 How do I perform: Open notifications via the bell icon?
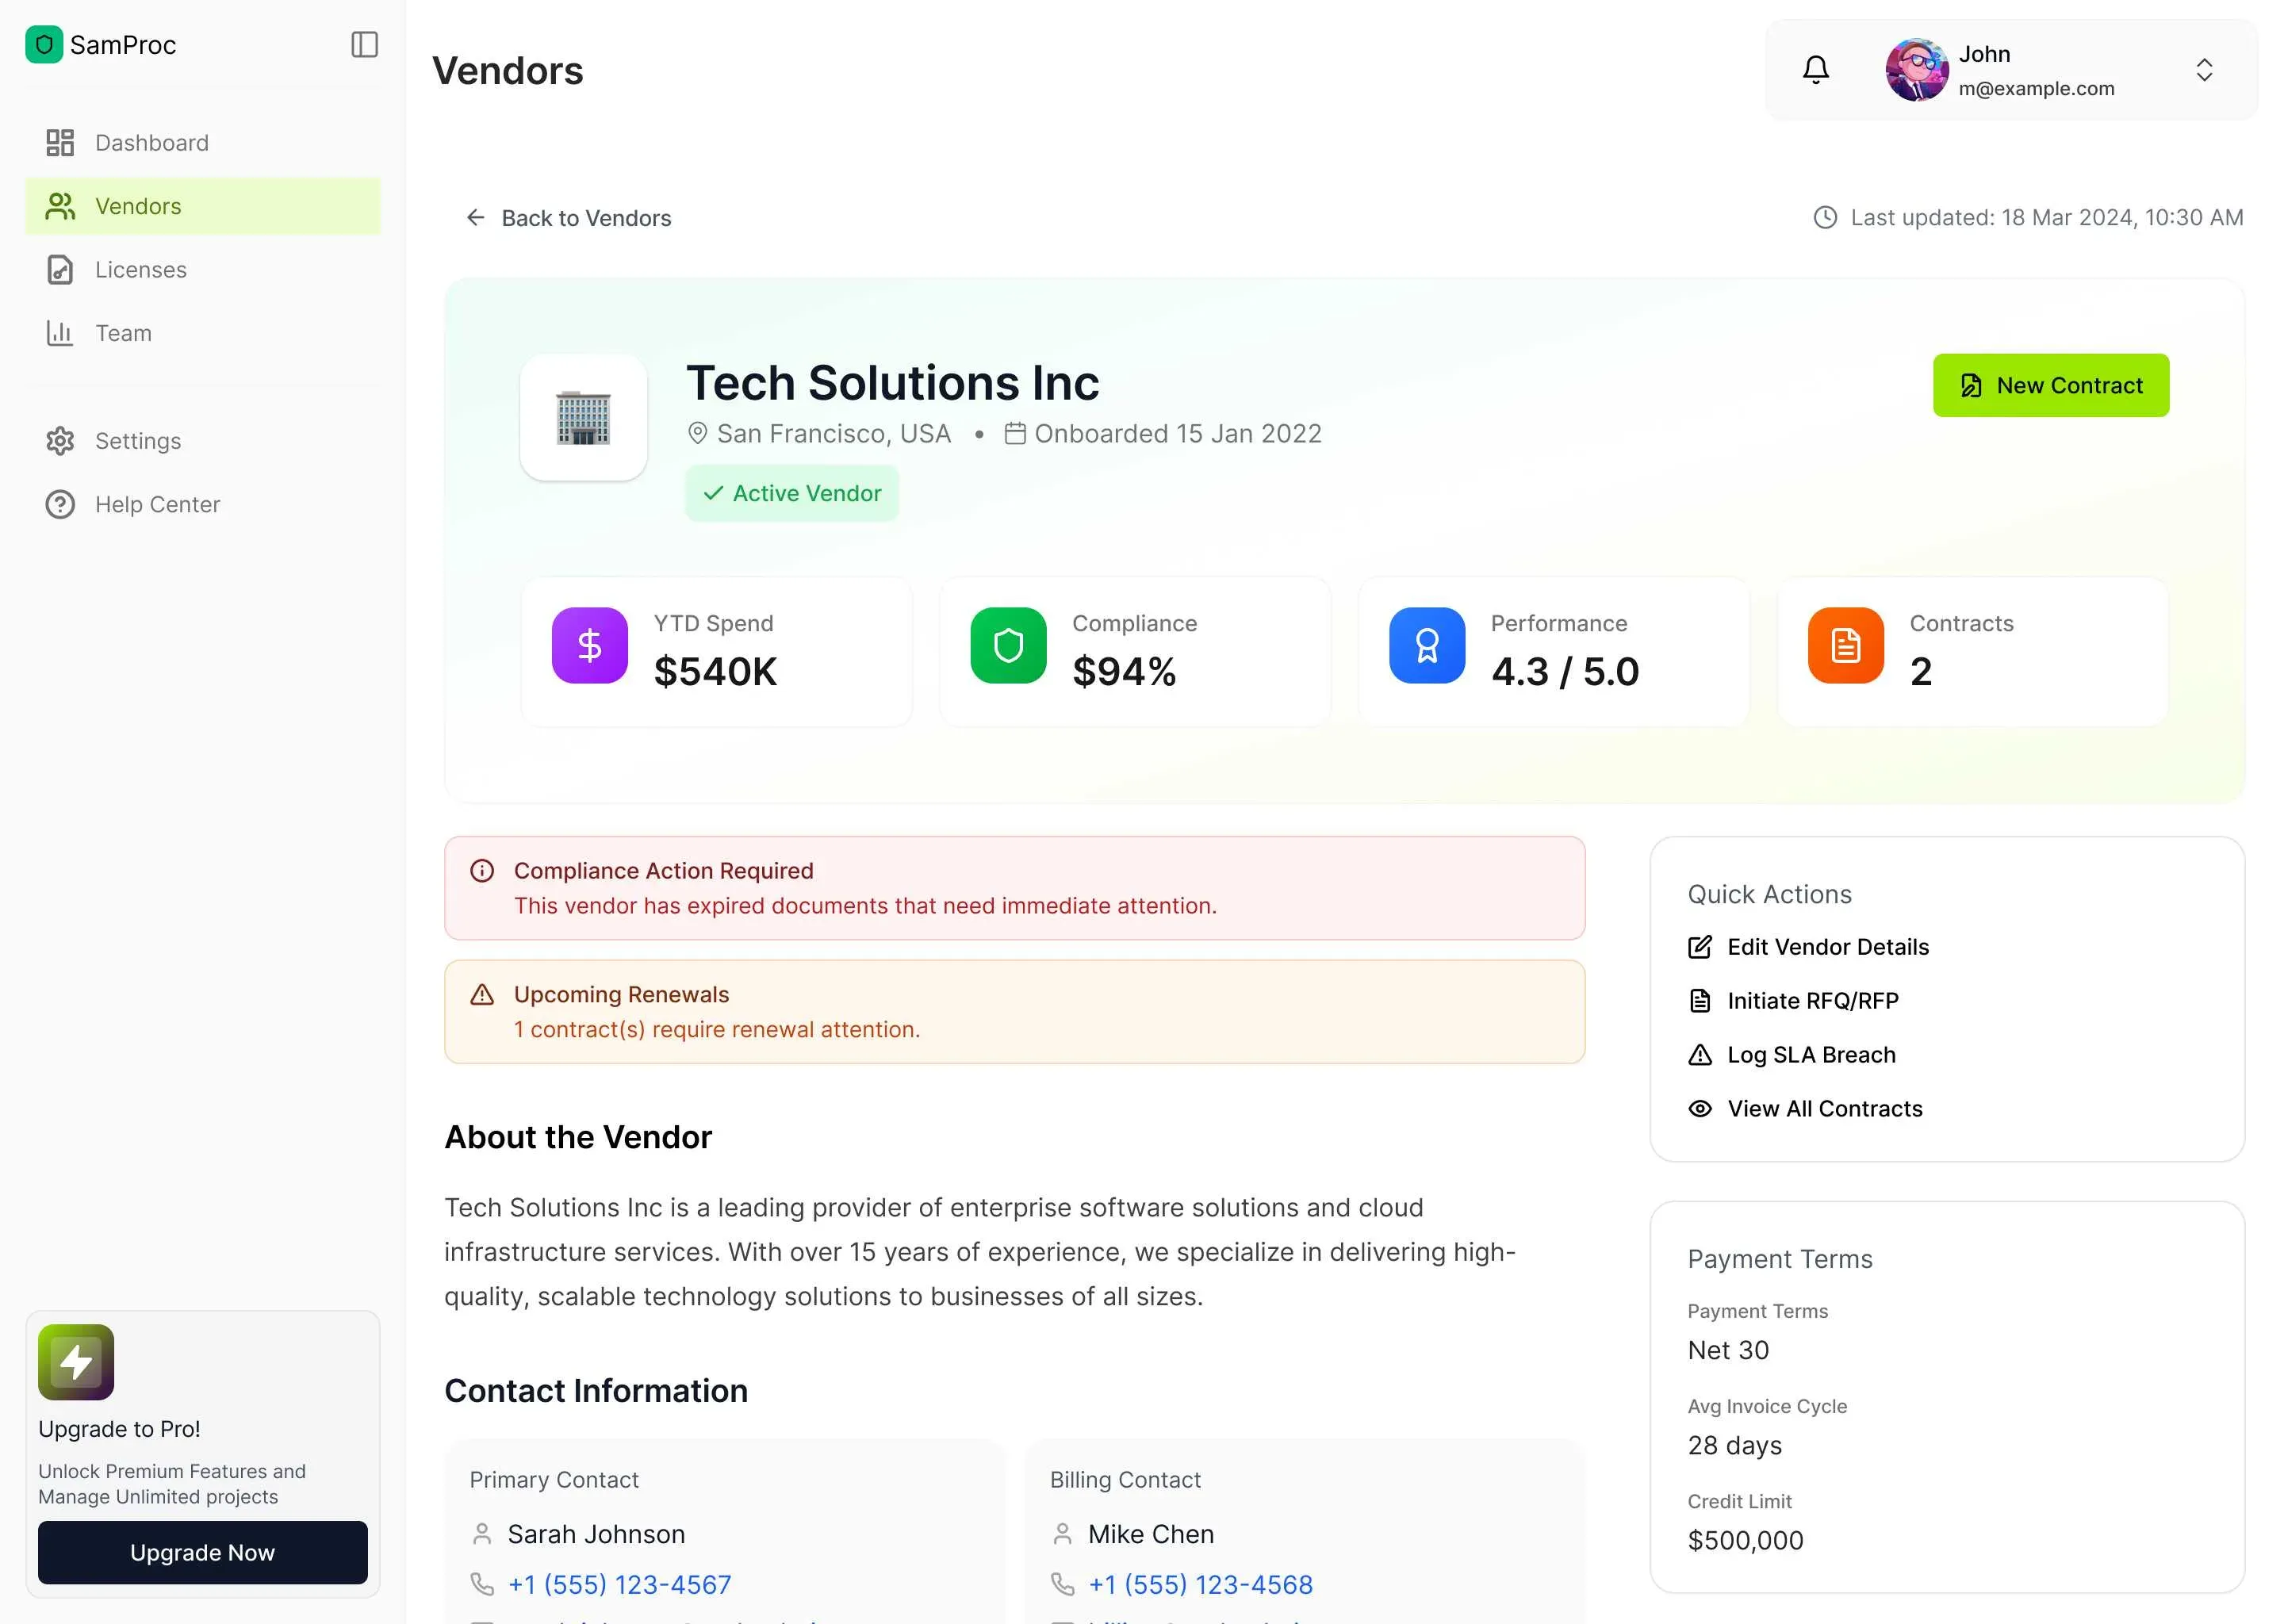[1815, 70]
